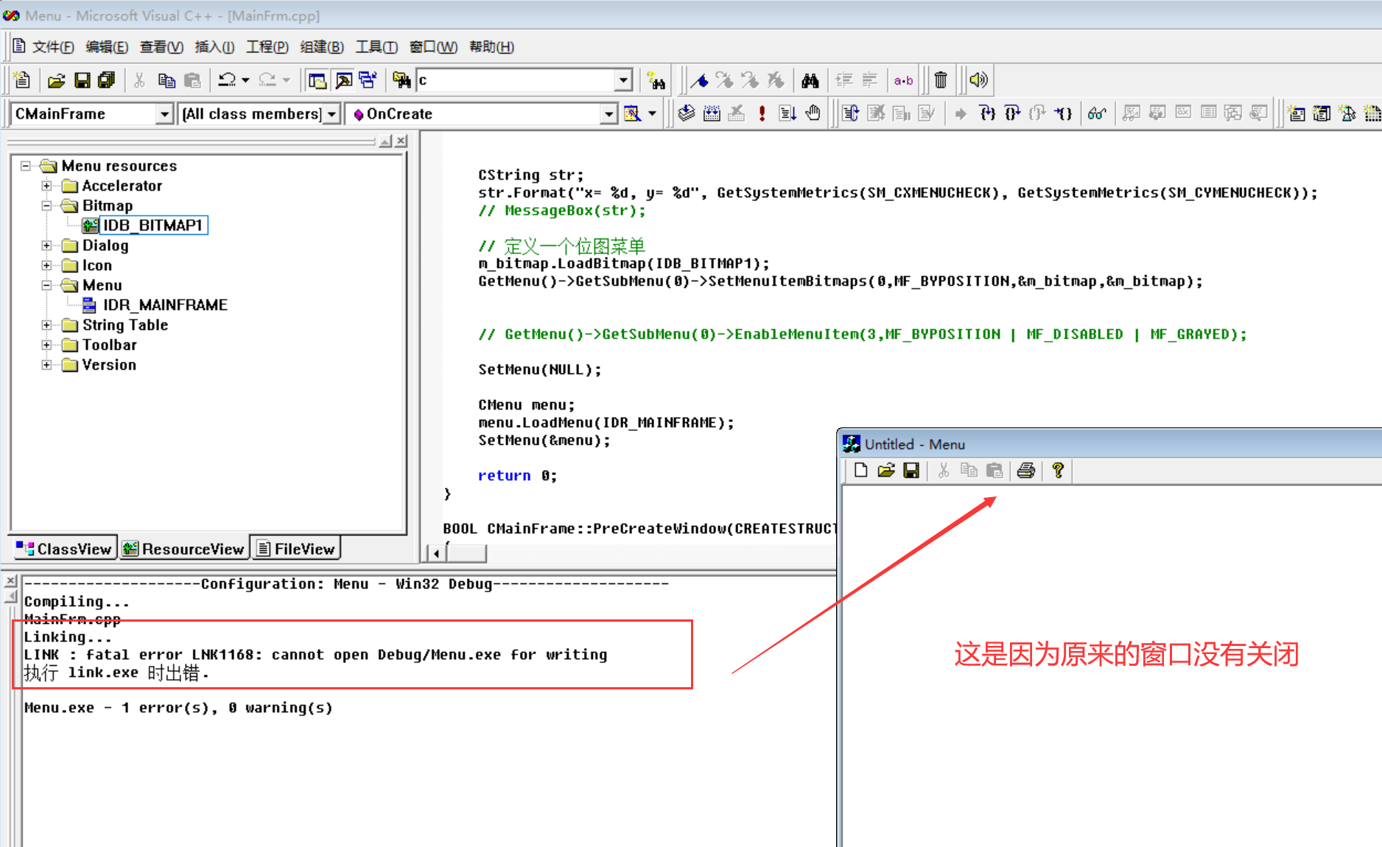Select IDR_MAINFRAME menu resource

[x=165, y=305]
